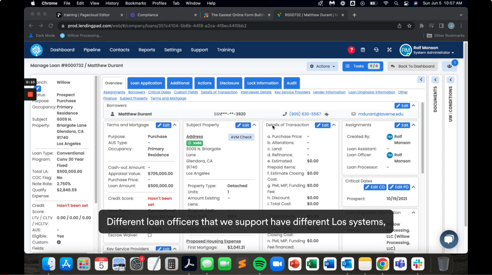
Task: Expand the Documents side panel
Action: [435, 80]
